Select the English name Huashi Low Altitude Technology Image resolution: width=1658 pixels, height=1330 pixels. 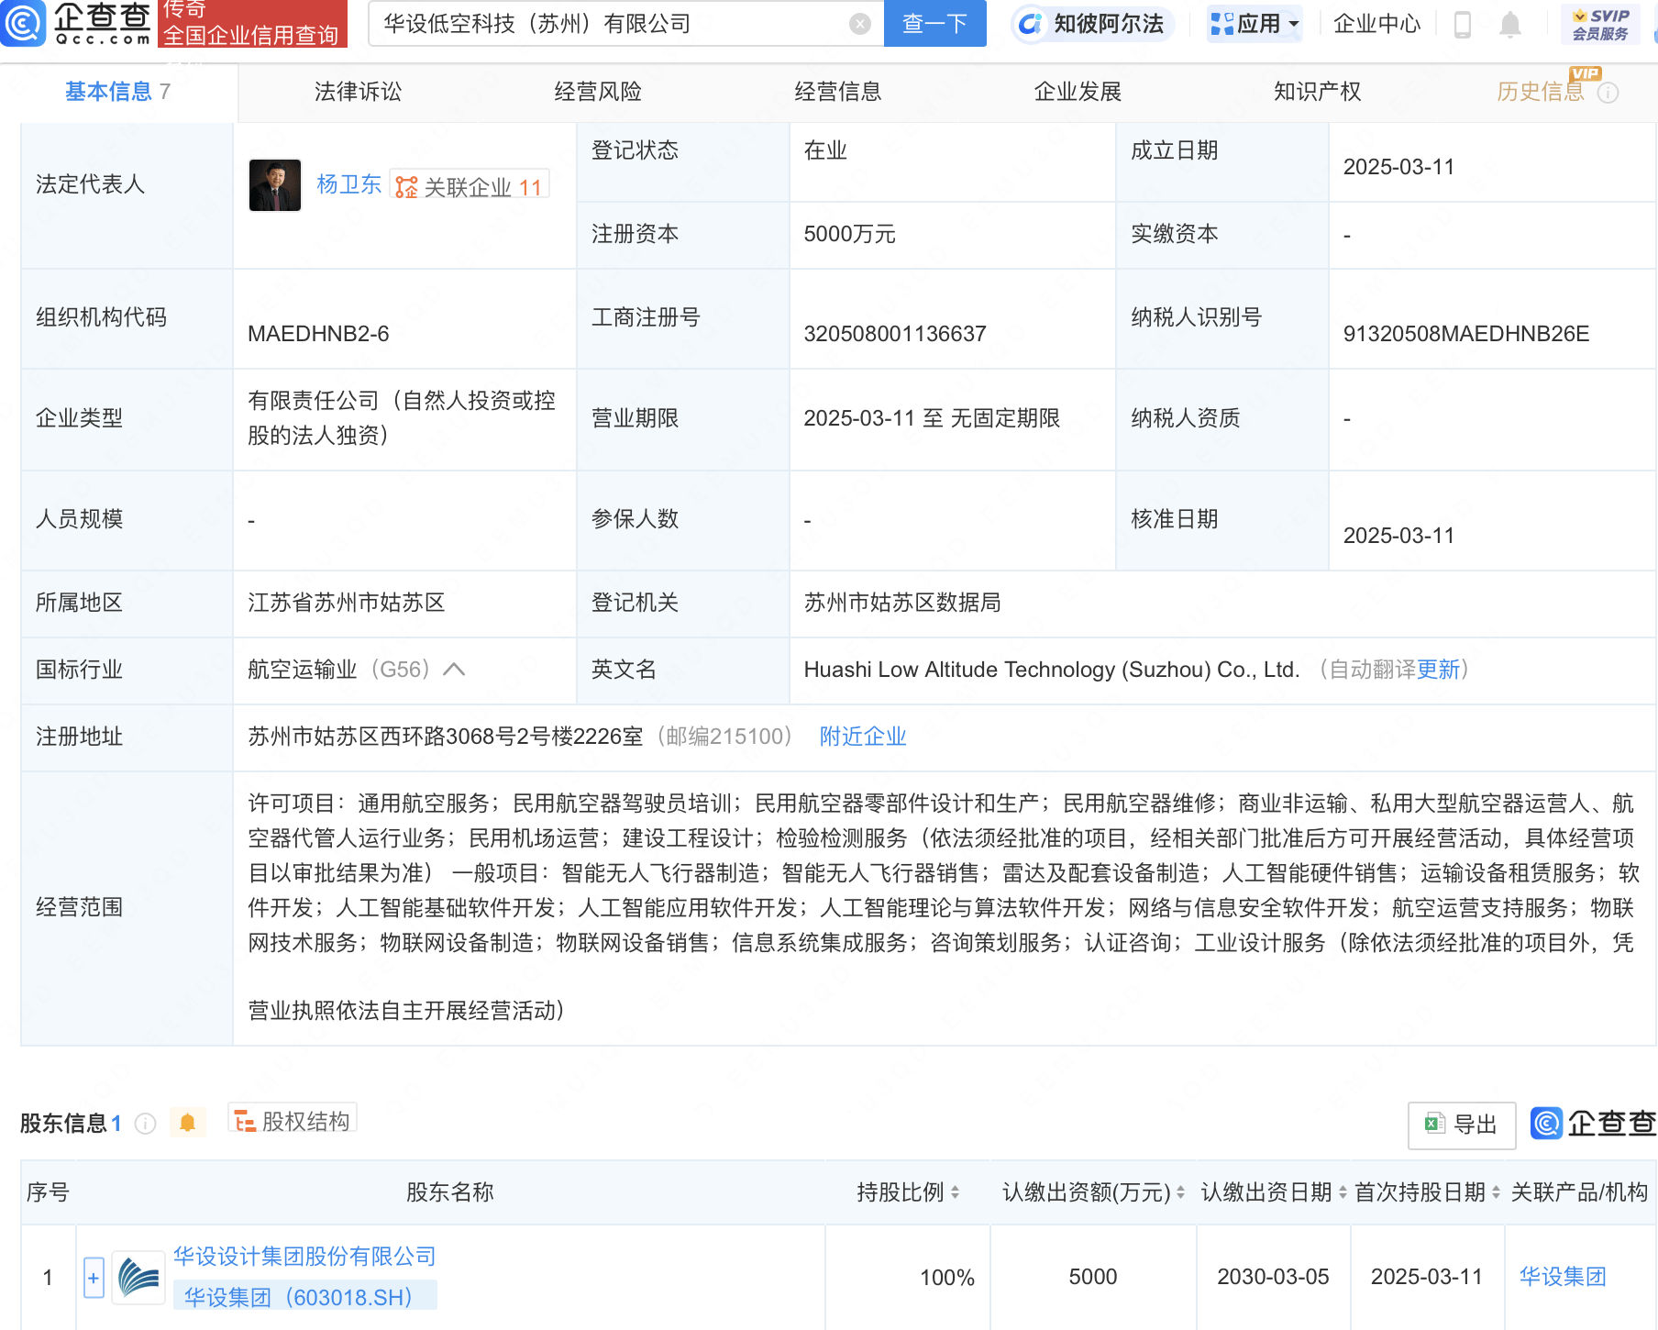(1051, 670)
